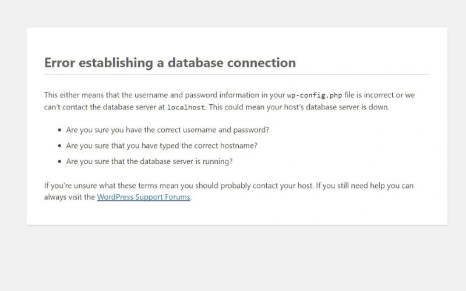The height and width of the screenshot is (291, 466).
Task: Click the bullet dot before the server running question
Action: [60, 162]
